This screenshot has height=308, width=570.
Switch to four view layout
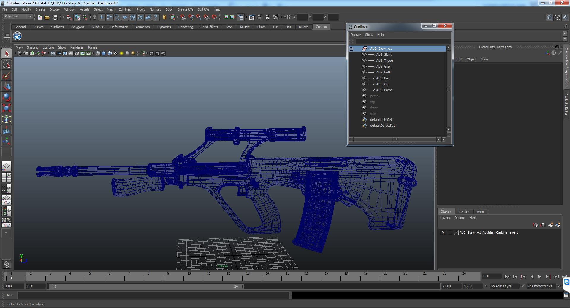(x=7, y=177)
